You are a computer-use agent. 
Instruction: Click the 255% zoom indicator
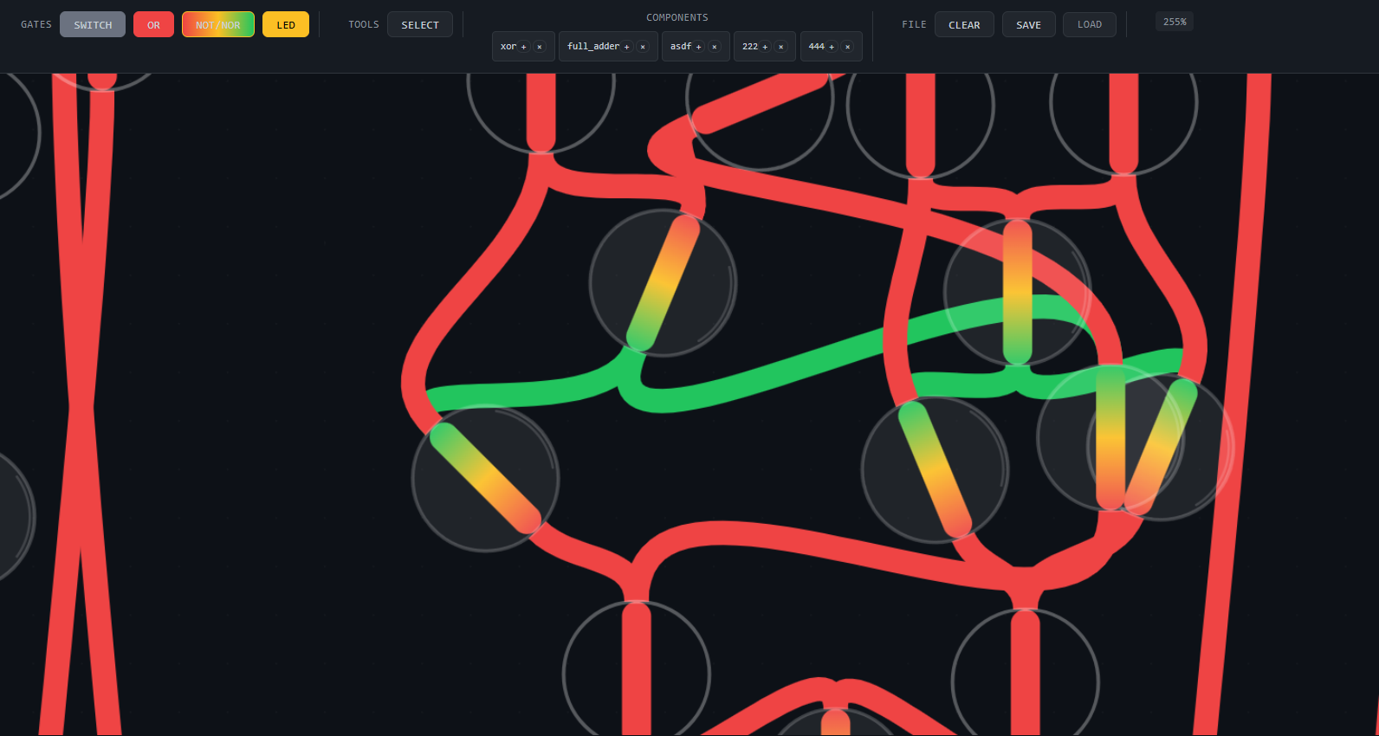pos(1175,22)
